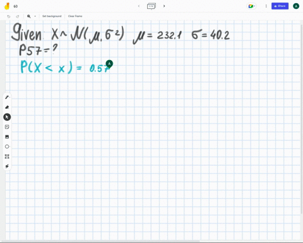Go to the next frame arrow
The width and height of the screenshot is (303, 243).
click(164, 6)
